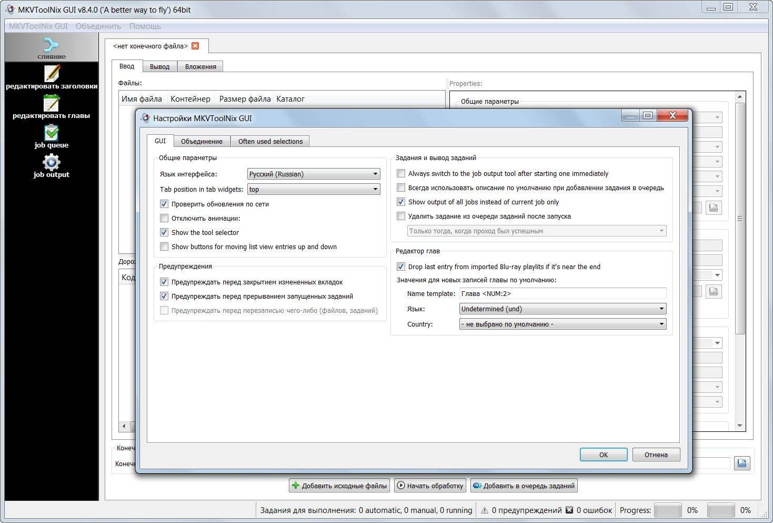The image size is (773, 523).
Task: Open the Помощь menu
Action: [145, 26]
